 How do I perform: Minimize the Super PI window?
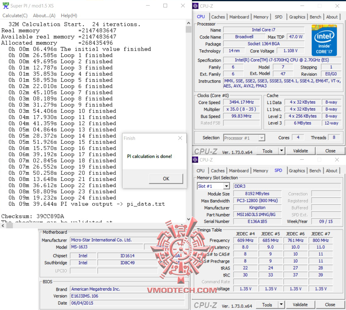pos(148,6)
